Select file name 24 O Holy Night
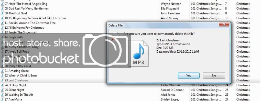262x101 pixels. (x=15, y=85)
